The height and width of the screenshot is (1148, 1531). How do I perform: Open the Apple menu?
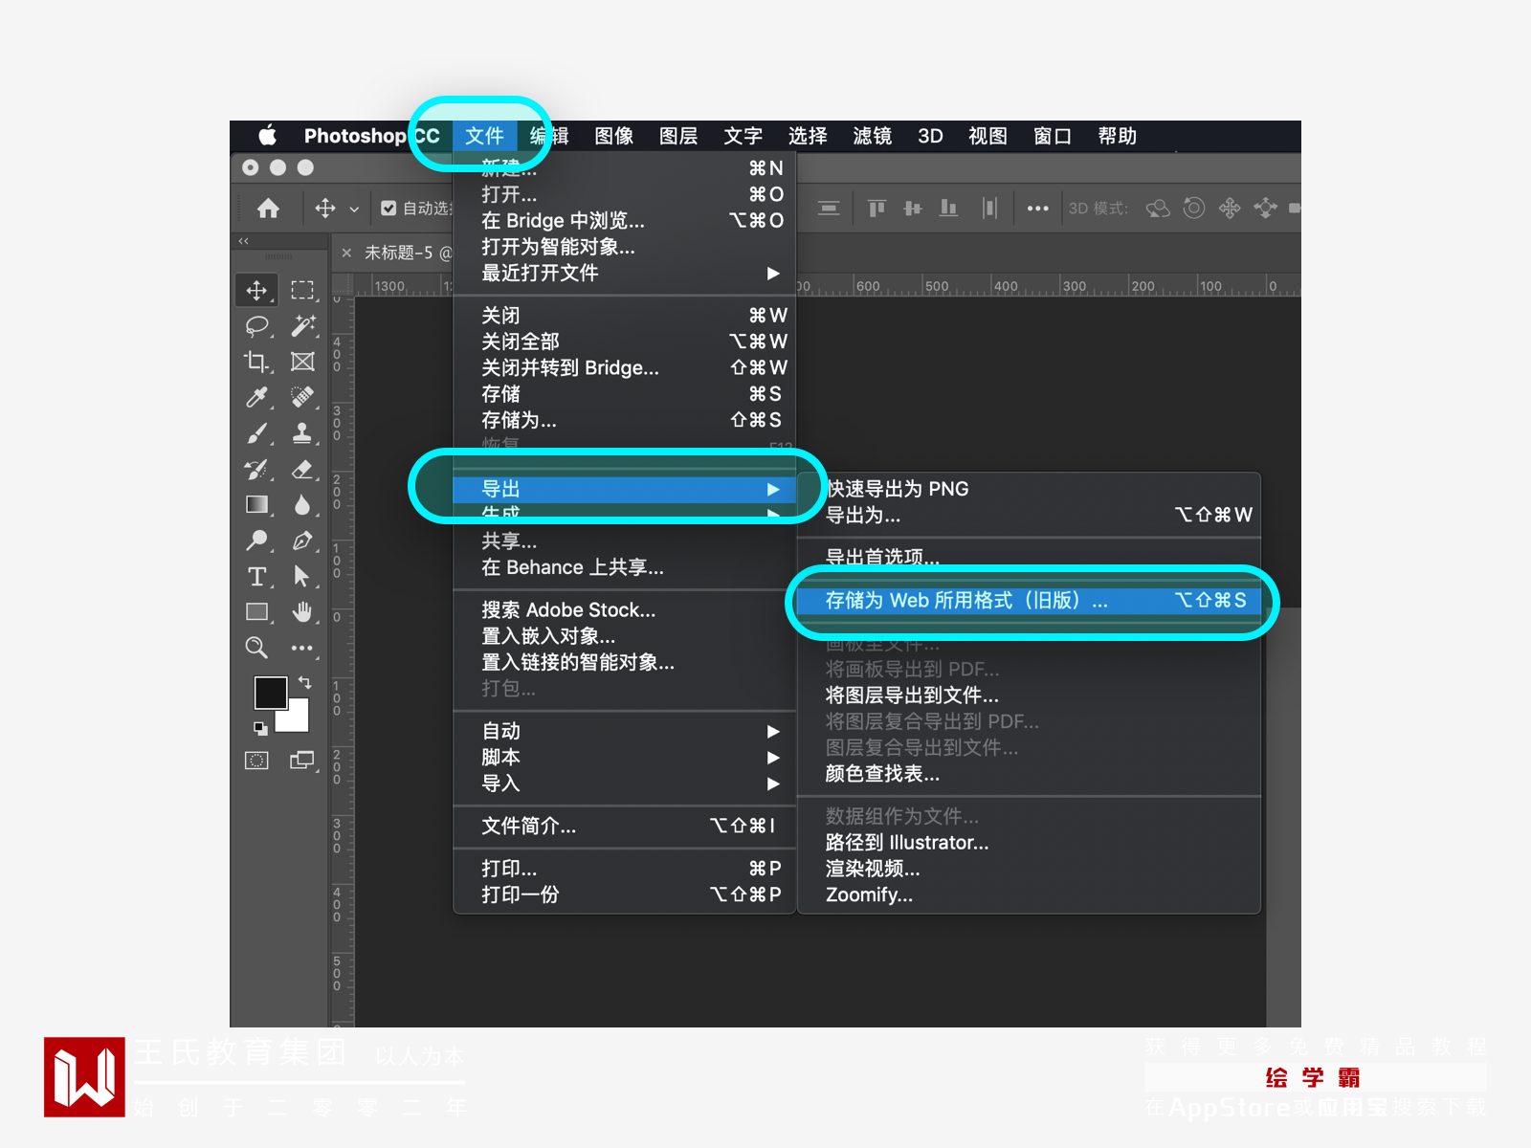pos(268,135)
